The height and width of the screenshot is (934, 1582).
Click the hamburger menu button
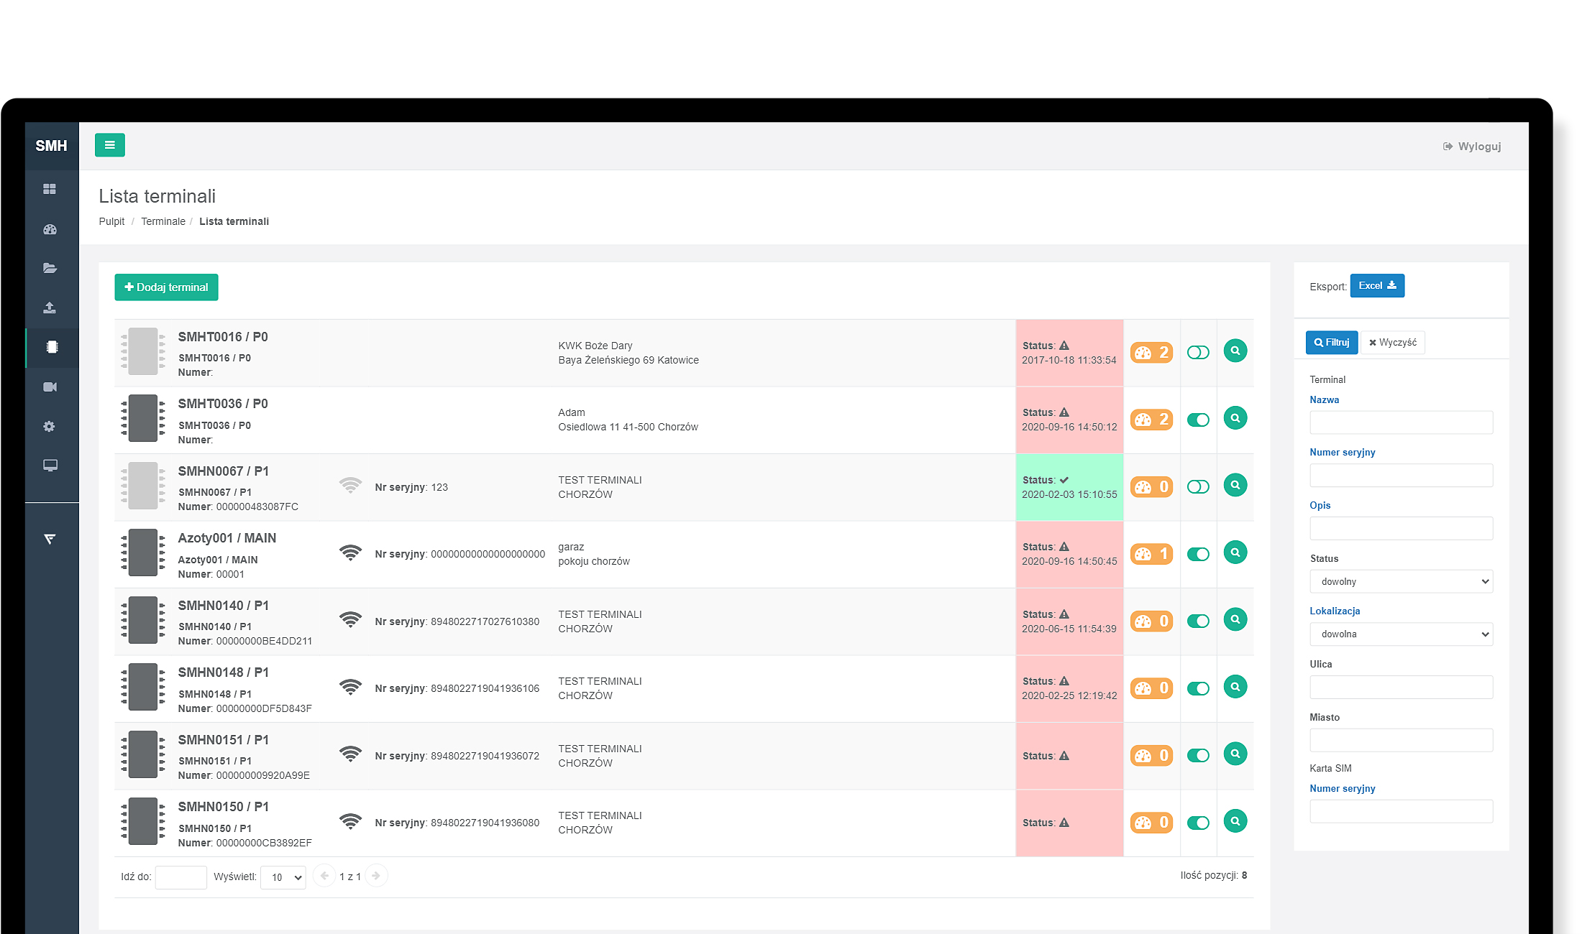tap(109, 145)
